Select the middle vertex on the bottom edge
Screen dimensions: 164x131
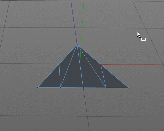point(83,87)
